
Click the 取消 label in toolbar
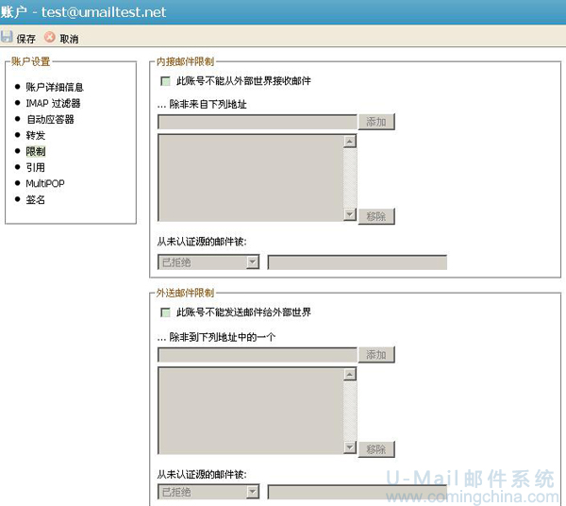click(x=69, y=39)
